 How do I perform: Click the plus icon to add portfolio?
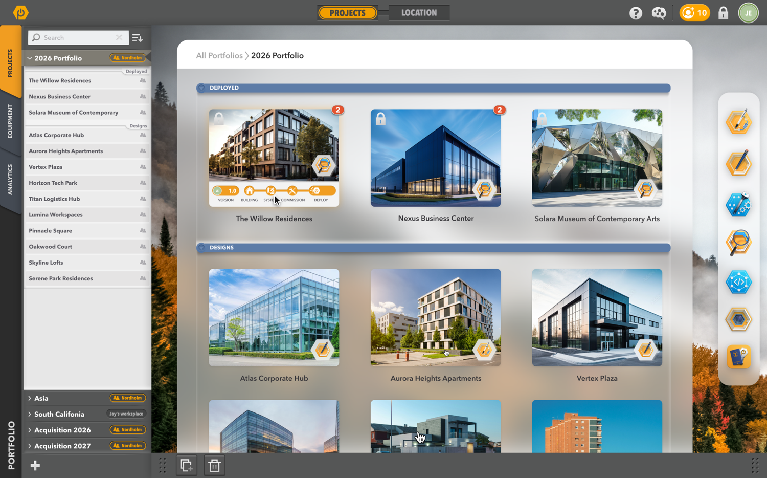tap(35, 465)
